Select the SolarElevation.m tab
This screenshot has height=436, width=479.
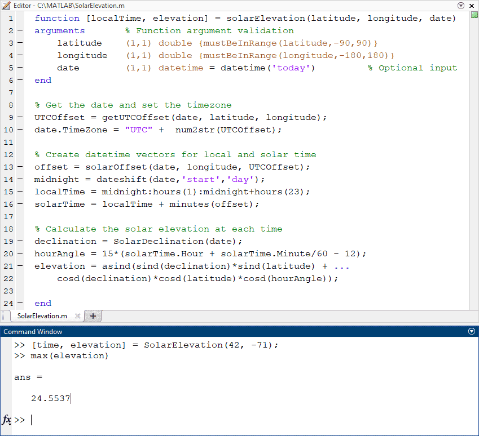(41, 316)
